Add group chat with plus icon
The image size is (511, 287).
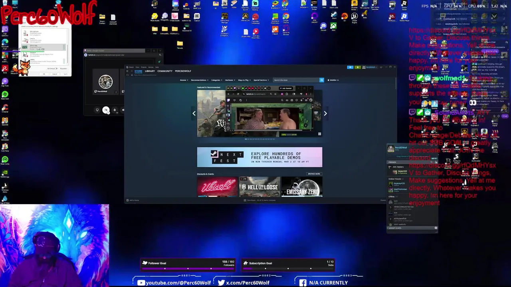click(x=436, y=228)
